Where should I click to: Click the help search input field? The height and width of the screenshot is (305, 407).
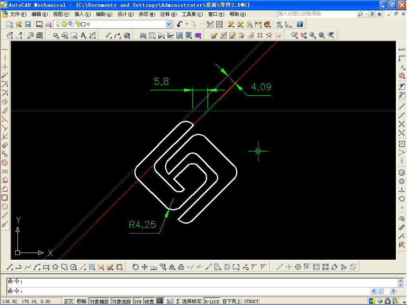pos(317,14)
